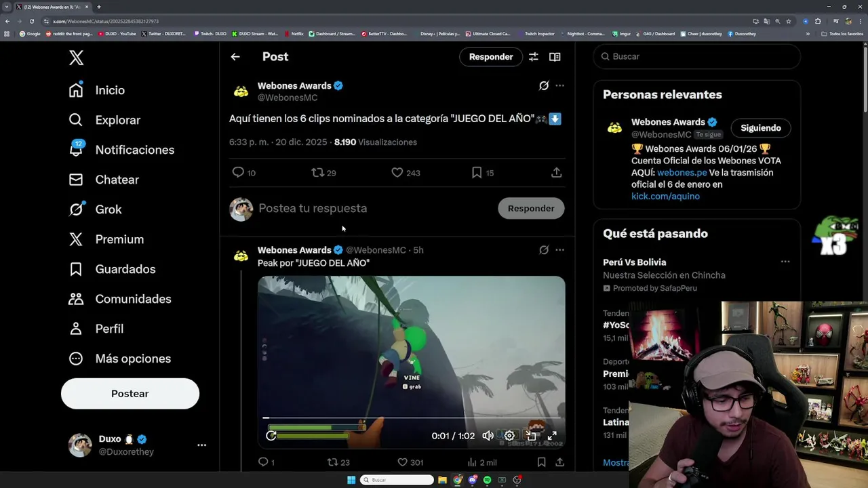The image size is (868, 488).
Task: Open kick.com/aquino link
Action: tap(665, 197)
